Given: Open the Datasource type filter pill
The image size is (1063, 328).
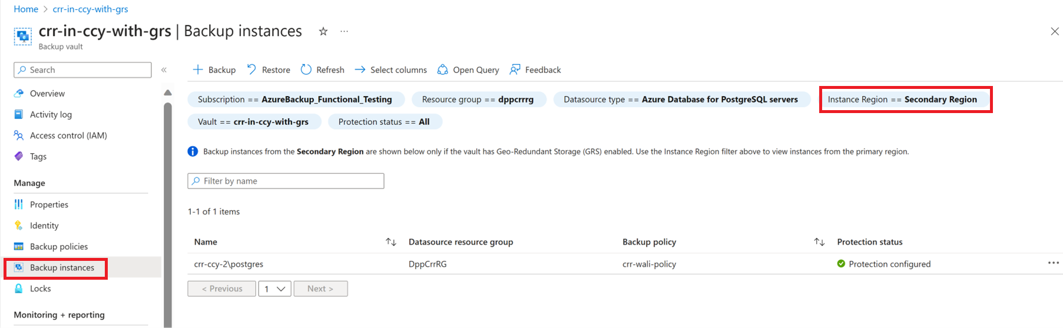Looking at the screenshot, I should click(x=681, y=100).
